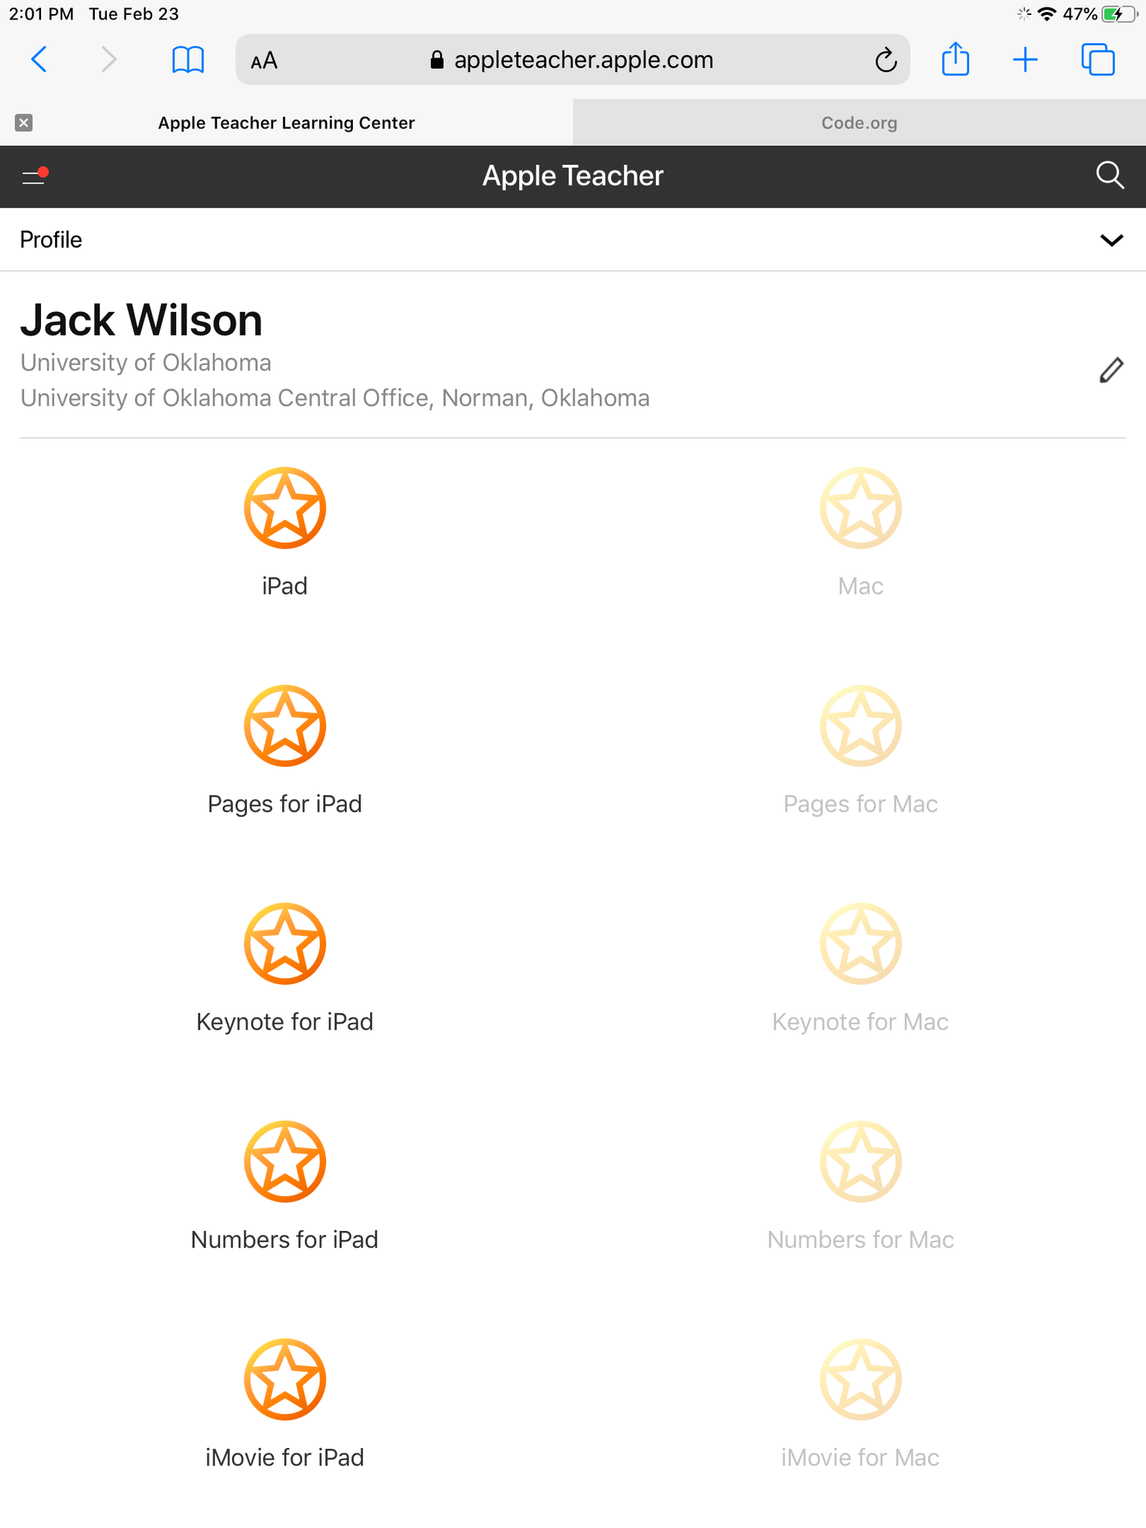This screenshot has height=1528, width=1146.
Task: Open the AA reader text-size menu
Action: (264, 60)
